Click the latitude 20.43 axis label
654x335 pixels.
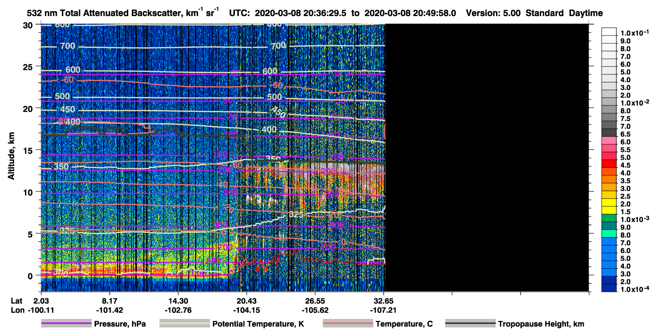(x=247, y=300)
